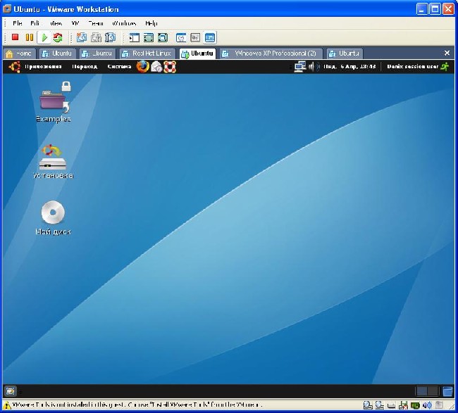458x413 pixels.
Task: Open the Edit menu
Action: [35, 23]
